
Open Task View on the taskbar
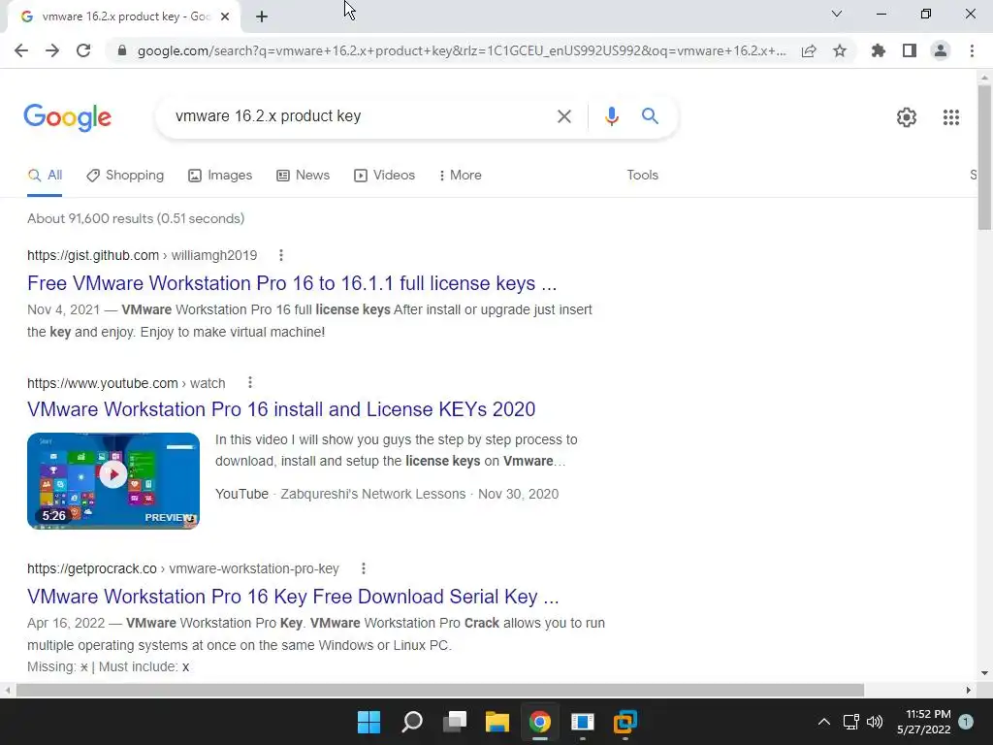coord(455,722)
